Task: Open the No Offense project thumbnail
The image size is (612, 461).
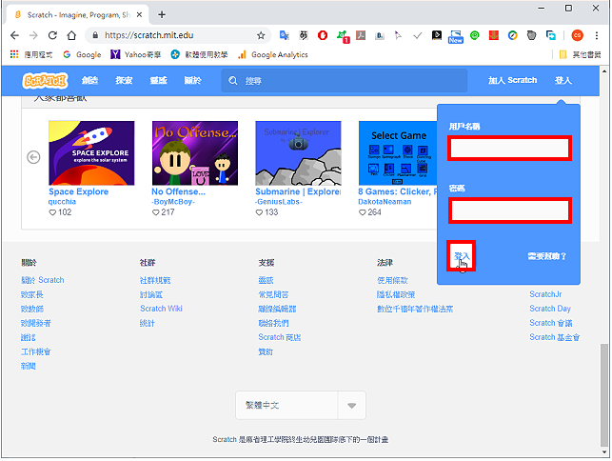Action: (x=195, y=153)
